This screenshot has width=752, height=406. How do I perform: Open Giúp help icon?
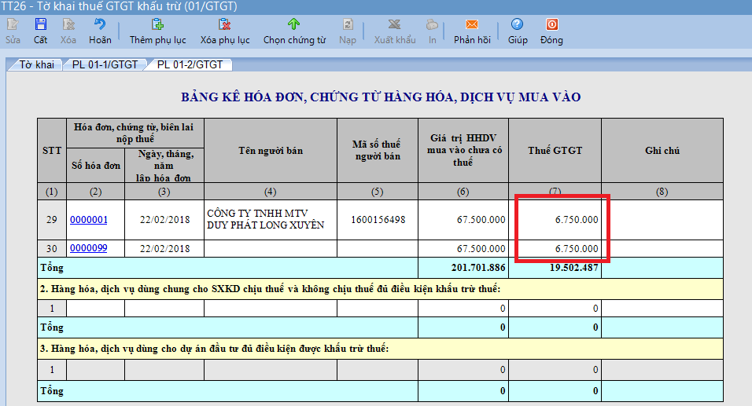[518, 25]
